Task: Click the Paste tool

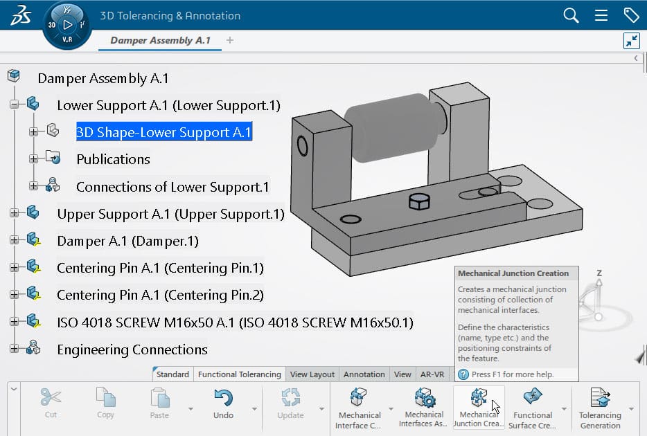Action: tap(160, 403)
